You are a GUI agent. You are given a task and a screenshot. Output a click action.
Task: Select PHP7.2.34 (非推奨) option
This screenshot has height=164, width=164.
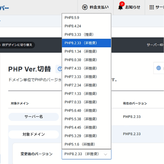87,85
